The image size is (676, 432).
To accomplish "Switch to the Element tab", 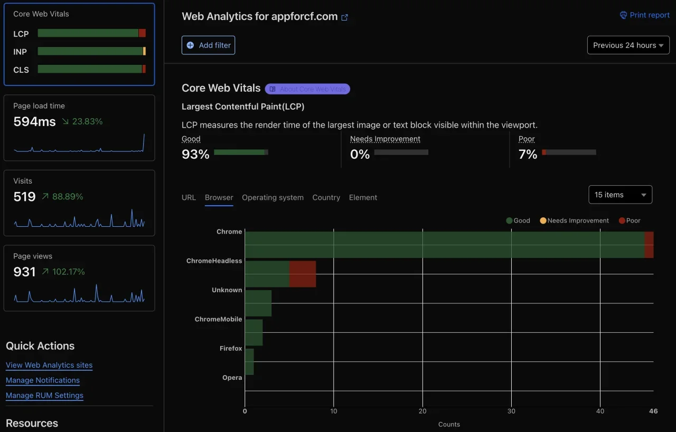I will point(363,197).
